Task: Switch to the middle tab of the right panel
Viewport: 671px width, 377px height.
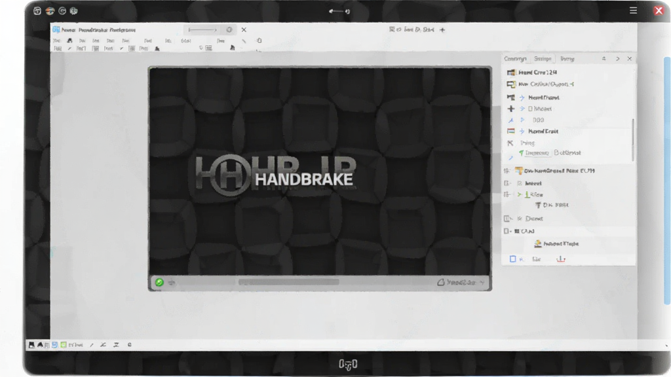Action: coord(542,58)
